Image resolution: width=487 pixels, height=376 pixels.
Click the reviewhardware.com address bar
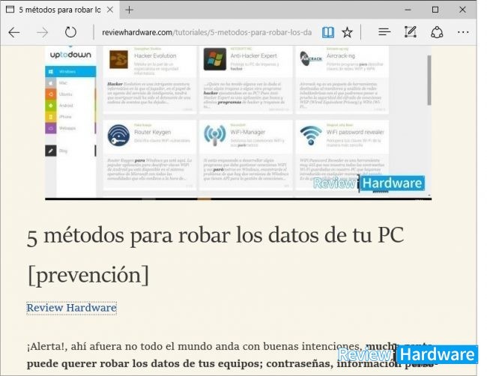tap(207, 32)
